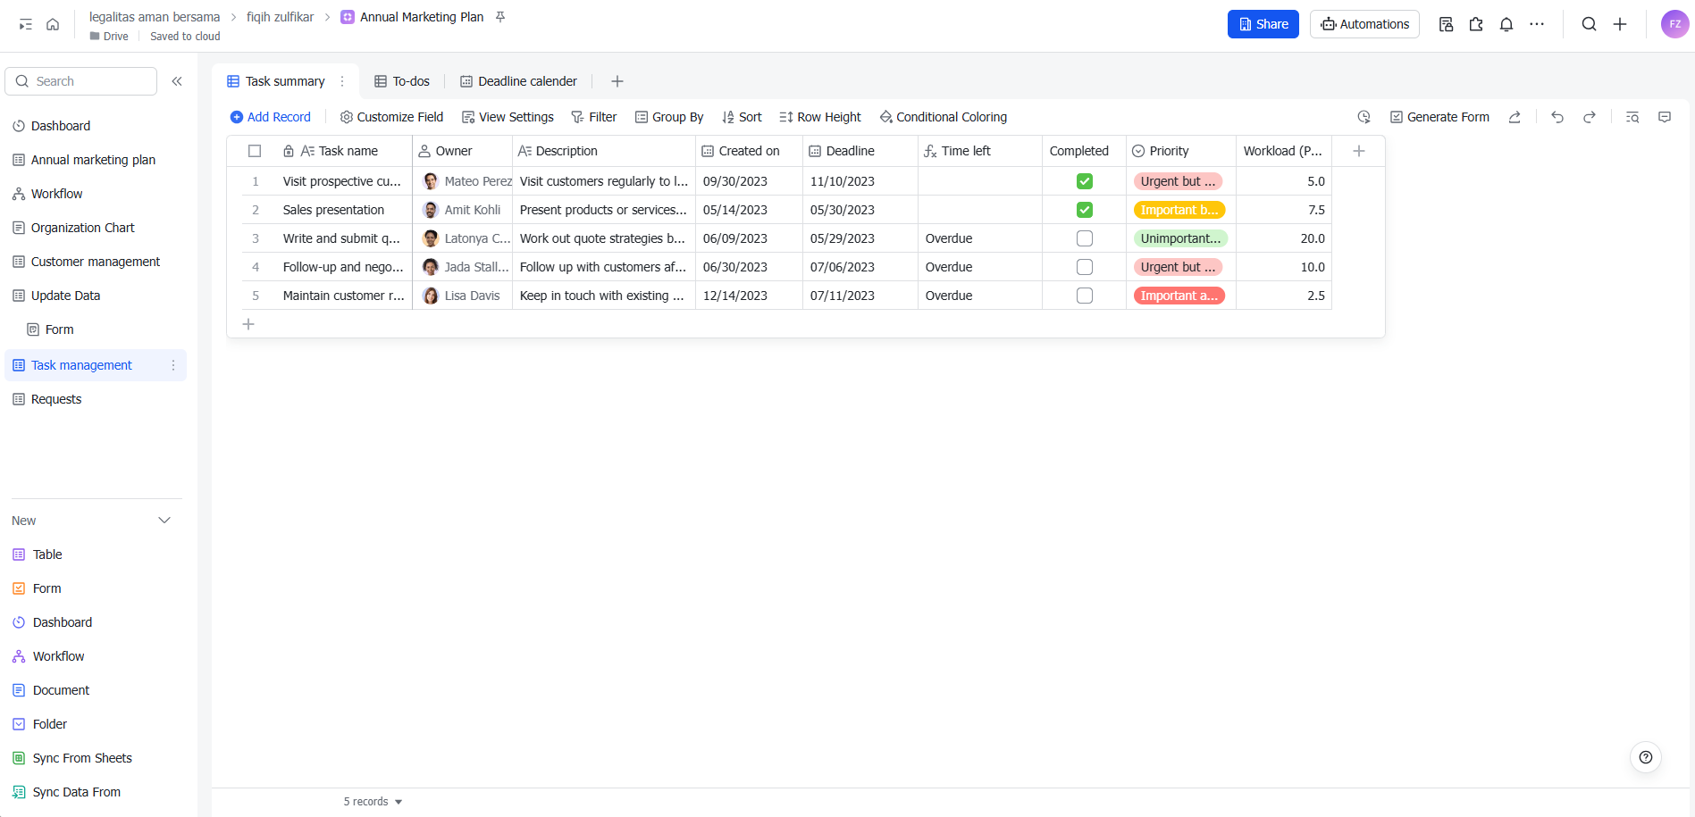Click the blue Share button

click(1263, 24)
